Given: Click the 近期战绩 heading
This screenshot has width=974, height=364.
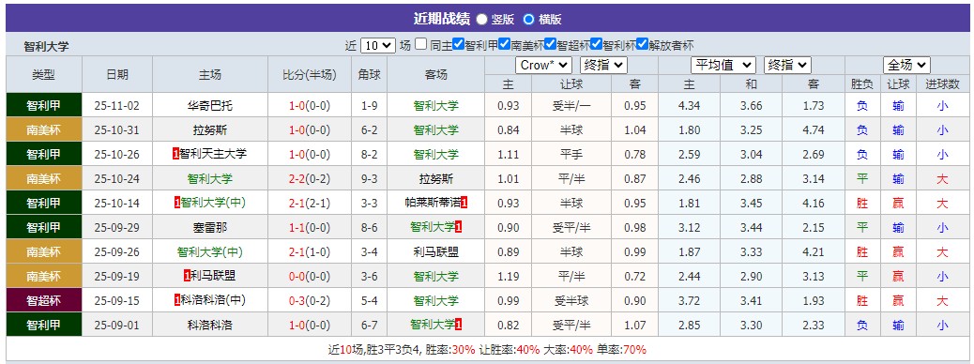Looking at the screenshot, I should pos(442,19).
